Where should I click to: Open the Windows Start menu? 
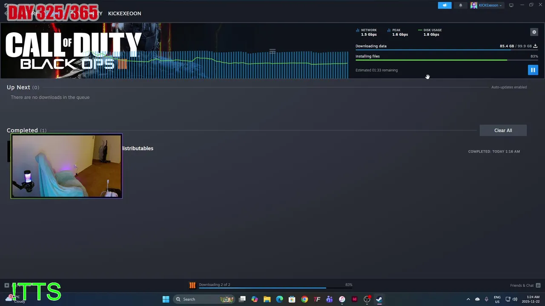click(x=166, y=299)
